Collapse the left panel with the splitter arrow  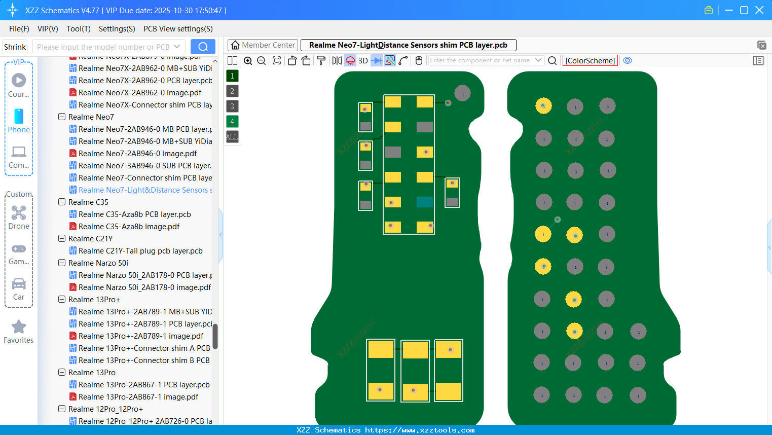tap(220, 235)
